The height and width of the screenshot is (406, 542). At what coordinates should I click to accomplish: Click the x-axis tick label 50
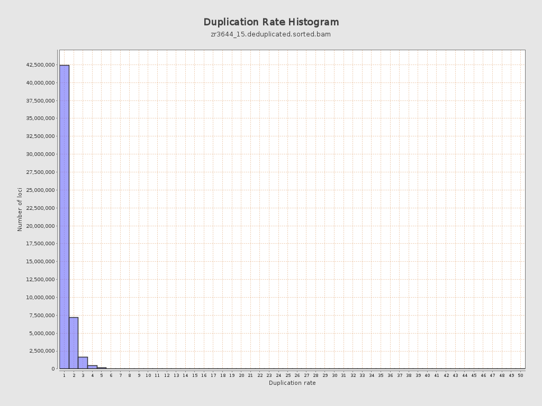point(520,375)
